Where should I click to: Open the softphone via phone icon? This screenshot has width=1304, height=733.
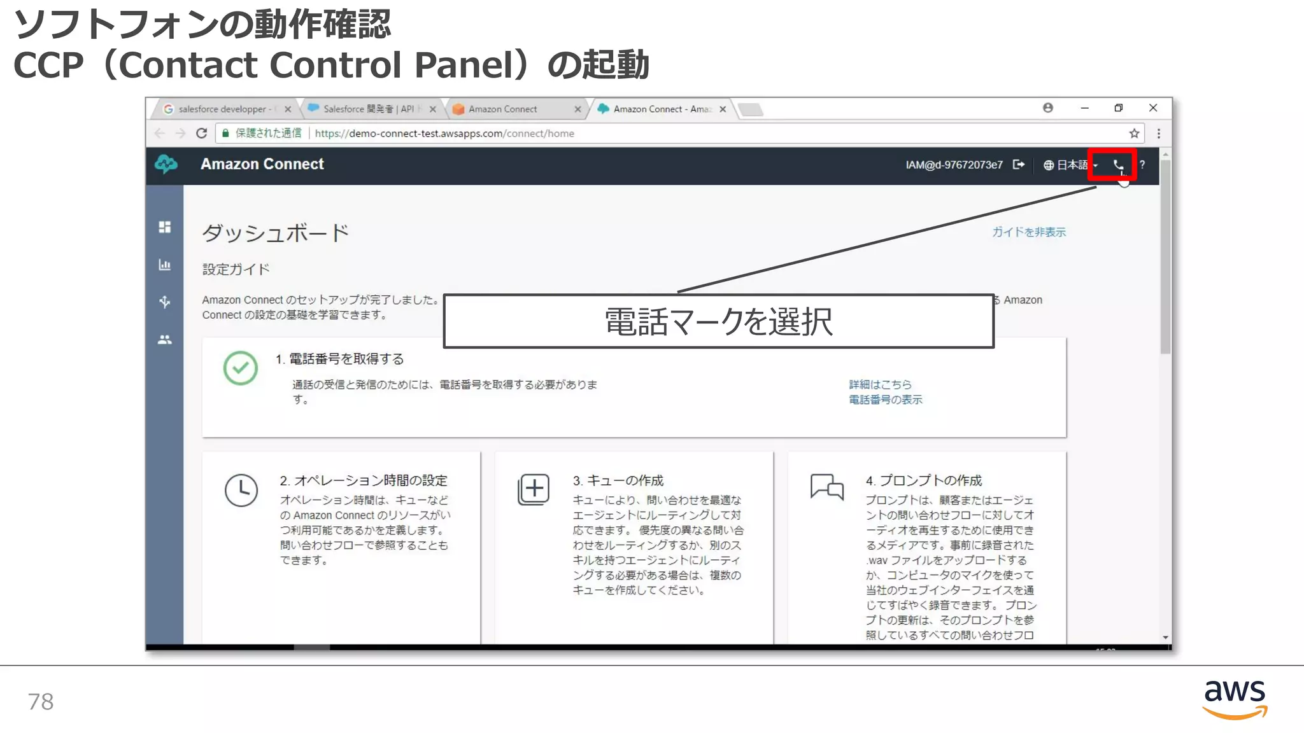click(1117, 165)
